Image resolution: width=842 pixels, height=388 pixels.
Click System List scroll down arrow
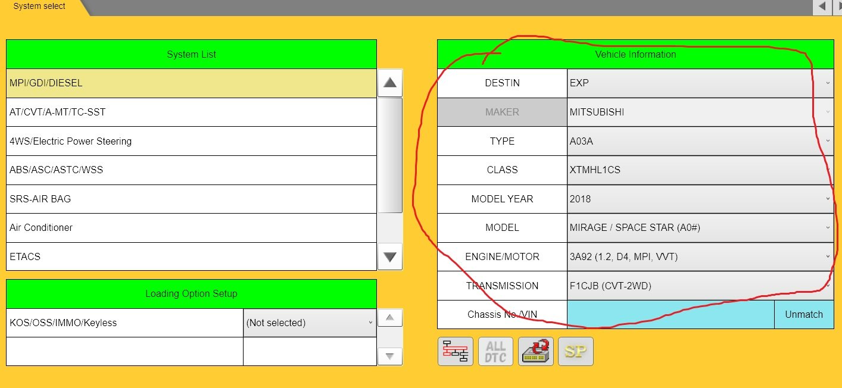pos(390,257)
